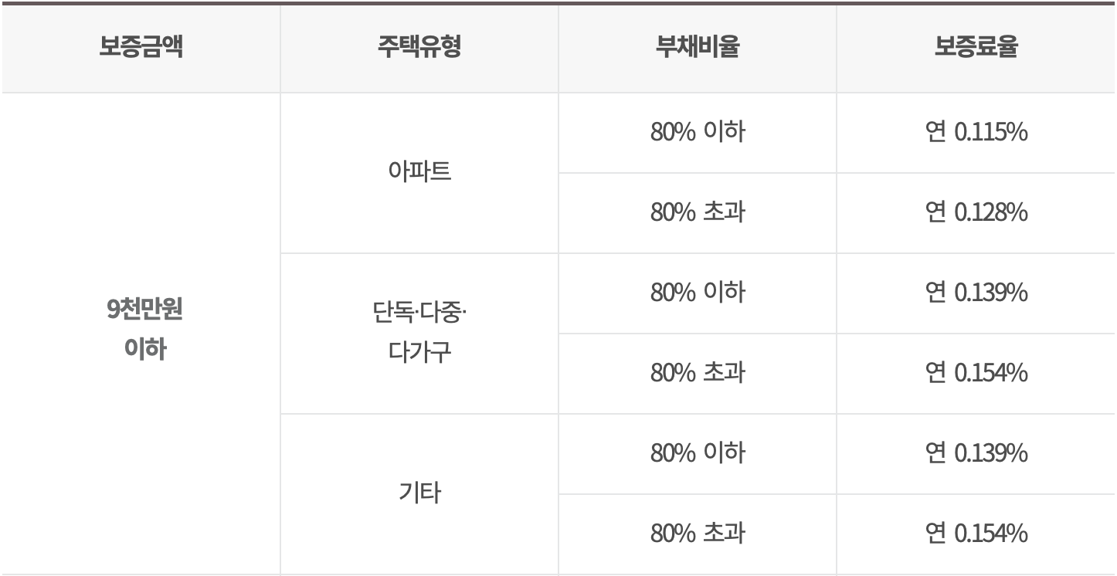This screenshot has width=1117, height=576.
Task: Click the 보증료율 column header
Action: (976, 49)
